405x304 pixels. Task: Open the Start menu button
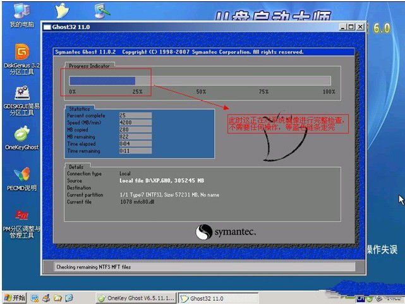(15, 297)
